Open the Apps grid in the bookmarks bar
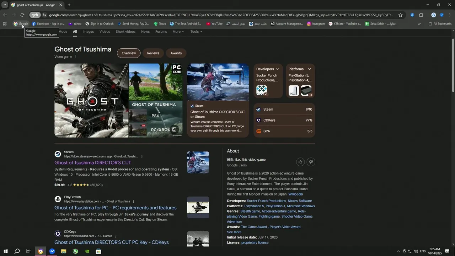The image size is (455, 256). click(x=5, y=24)
